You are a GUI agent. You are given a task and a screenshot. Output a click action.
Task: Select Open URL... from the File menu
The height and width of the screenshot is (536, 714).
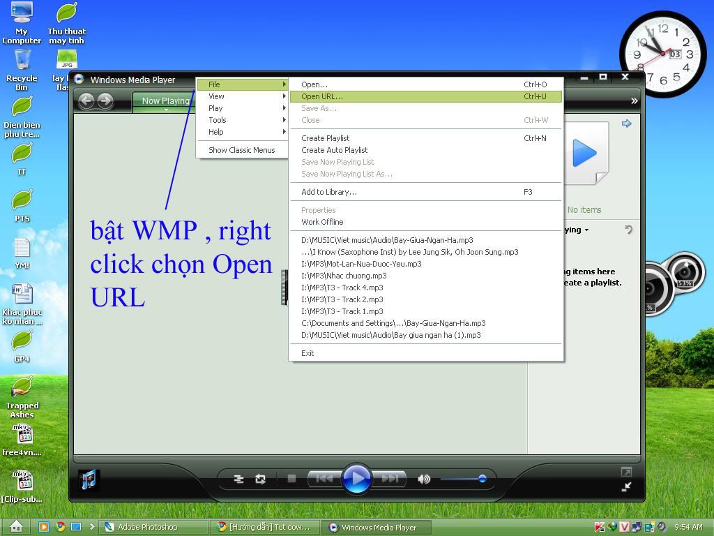pos(322,96)
